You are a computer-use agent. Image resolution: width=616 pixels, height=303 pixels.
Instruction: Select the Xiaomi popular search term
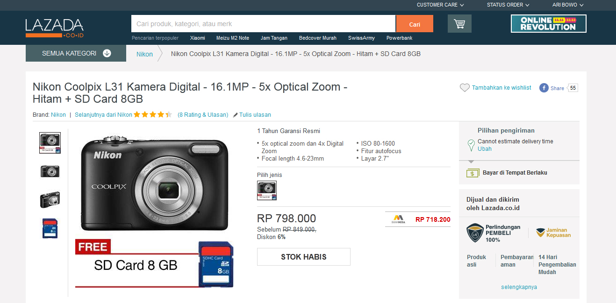[x=197, y=38]
